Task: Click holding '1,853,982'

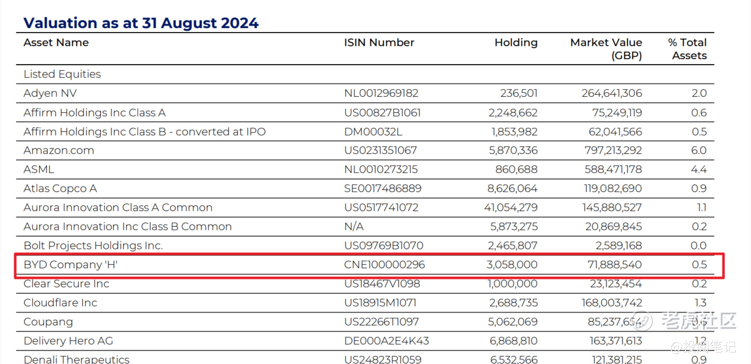Action: 514,132
